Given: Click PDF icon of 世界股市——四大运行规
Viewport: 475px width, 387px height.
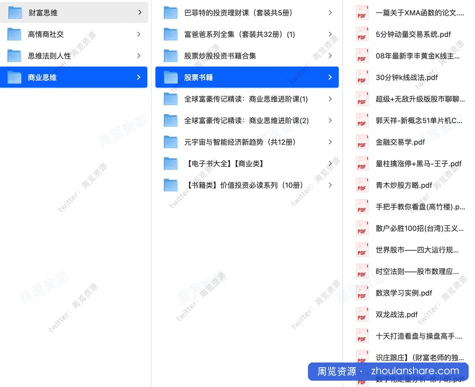Looking at the screenshot, I should coord(362,250).
